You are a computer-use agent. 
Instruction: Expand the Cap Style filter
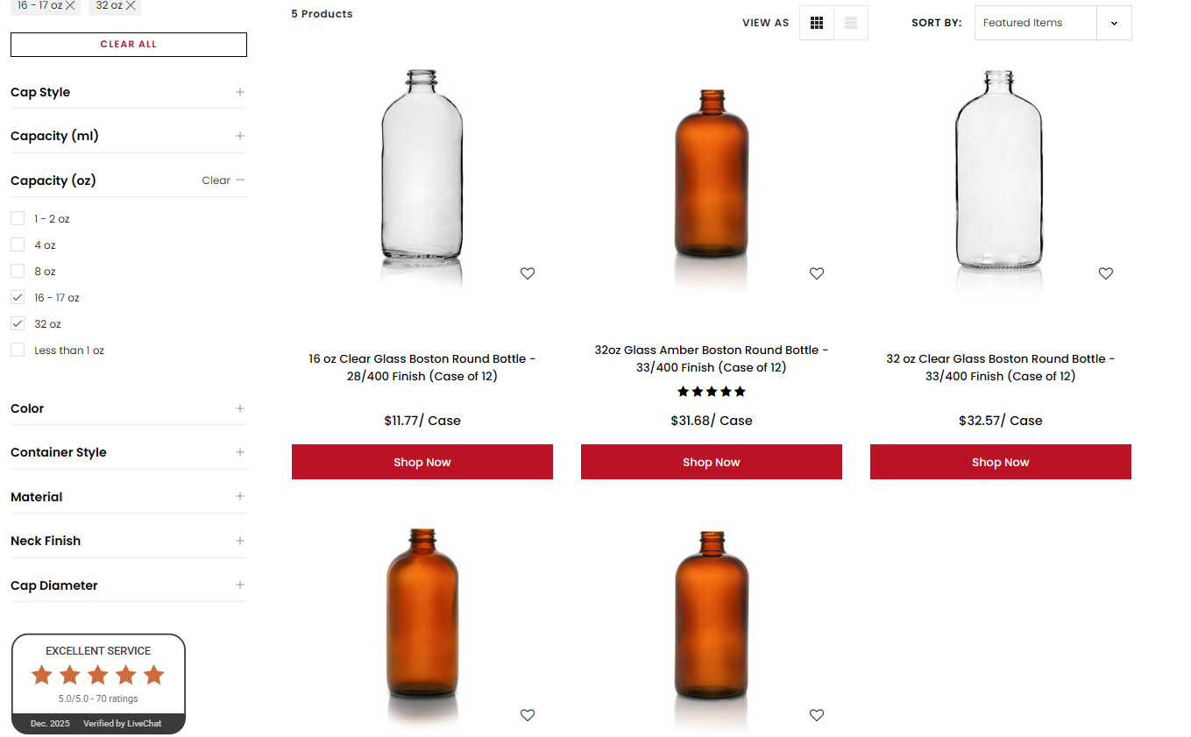(x=239, y=92)
